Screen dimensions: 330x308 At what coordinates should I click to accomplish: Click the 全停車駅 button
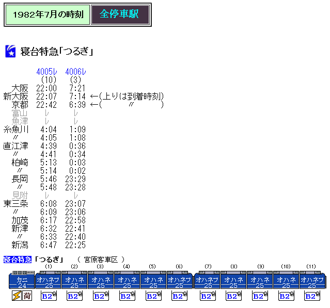pos(120,14)
